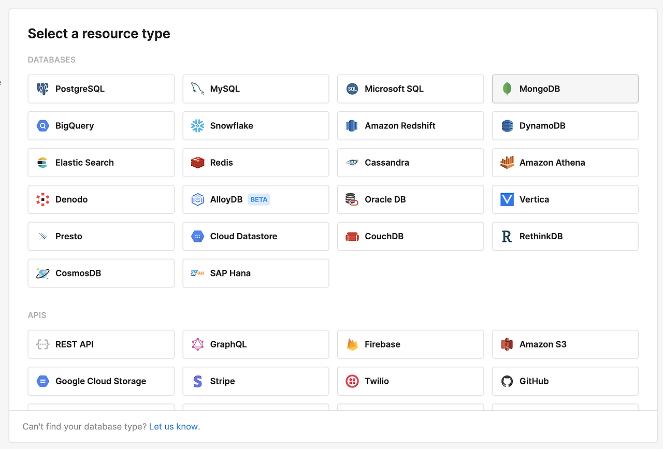Open the Let us know link
Image resolution: width=663 pixels, height=449 pixels.
pyautogui.click(x=174, y=427)
